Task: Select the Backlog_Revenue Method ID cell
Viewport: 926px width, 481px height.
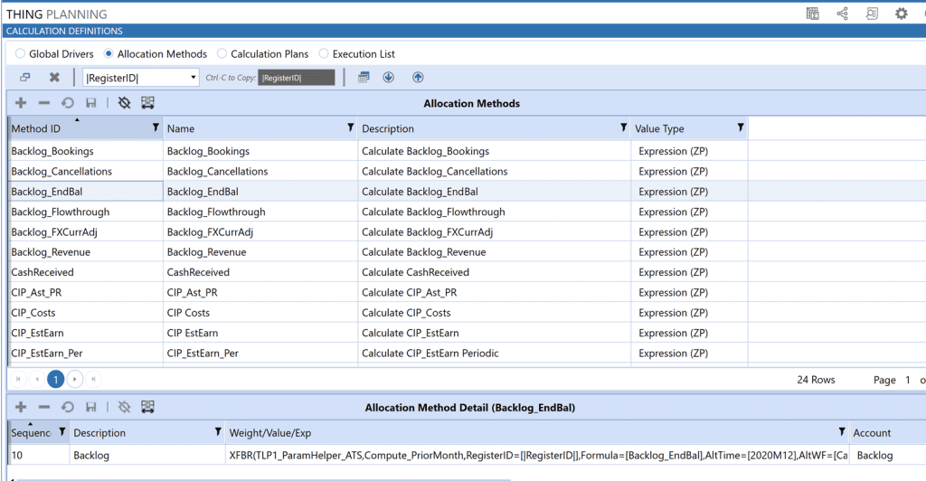Action: tap(86, 252)
